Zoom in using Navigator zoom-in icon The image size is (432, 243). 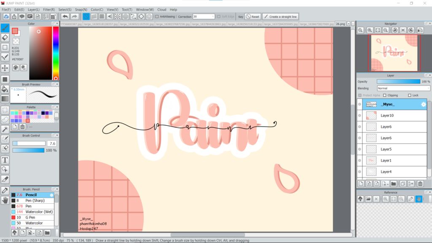pyautogui.click(x=370, y=30)
